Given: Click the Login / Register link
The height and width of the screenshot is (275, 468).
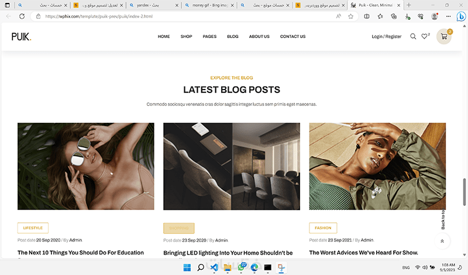Looking at the screenshot, I should [387, 36].
